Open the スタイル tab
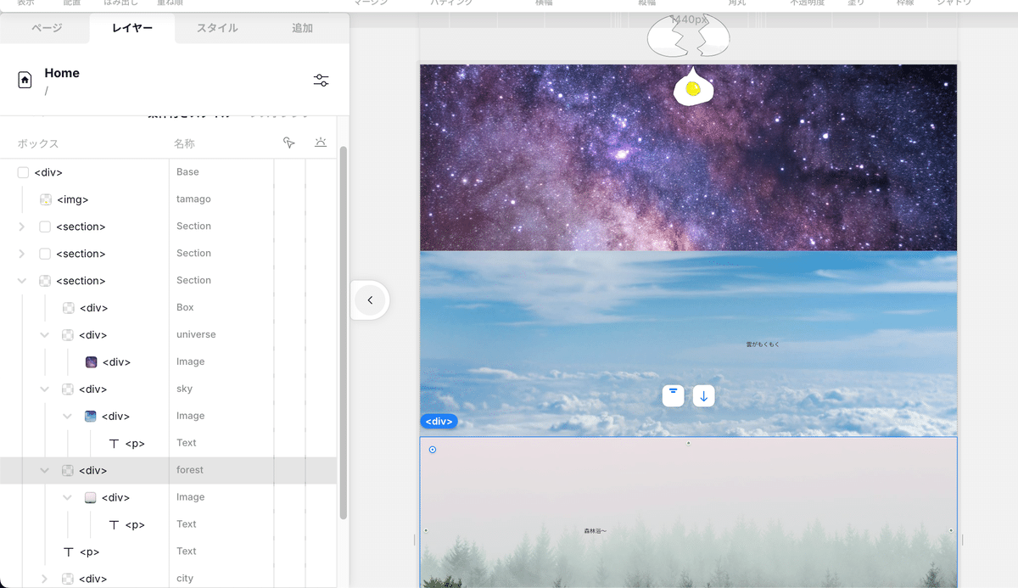Screen dimensions: 1018x588 tap(217, 28)
